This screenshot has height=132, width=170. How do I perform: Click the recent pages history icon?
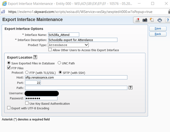click(x=152, y=20)
